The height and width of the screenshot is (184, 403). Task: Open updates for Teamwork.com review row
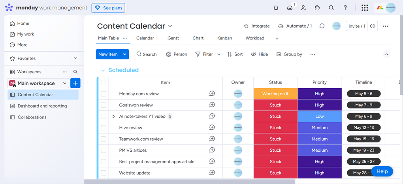(x=212, y=139)
